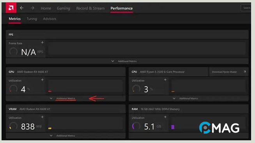Click the VRAM Utilization gauge dial
Viewport: 255px width, 143px height.
point(13,126)
